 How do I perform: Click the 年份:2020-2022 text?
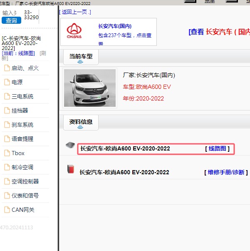(x=143, y=98)
